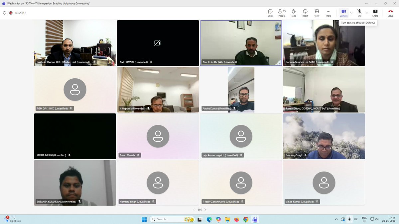Share your screen content
Screen dimensions: 399x224
coord(375,13)
